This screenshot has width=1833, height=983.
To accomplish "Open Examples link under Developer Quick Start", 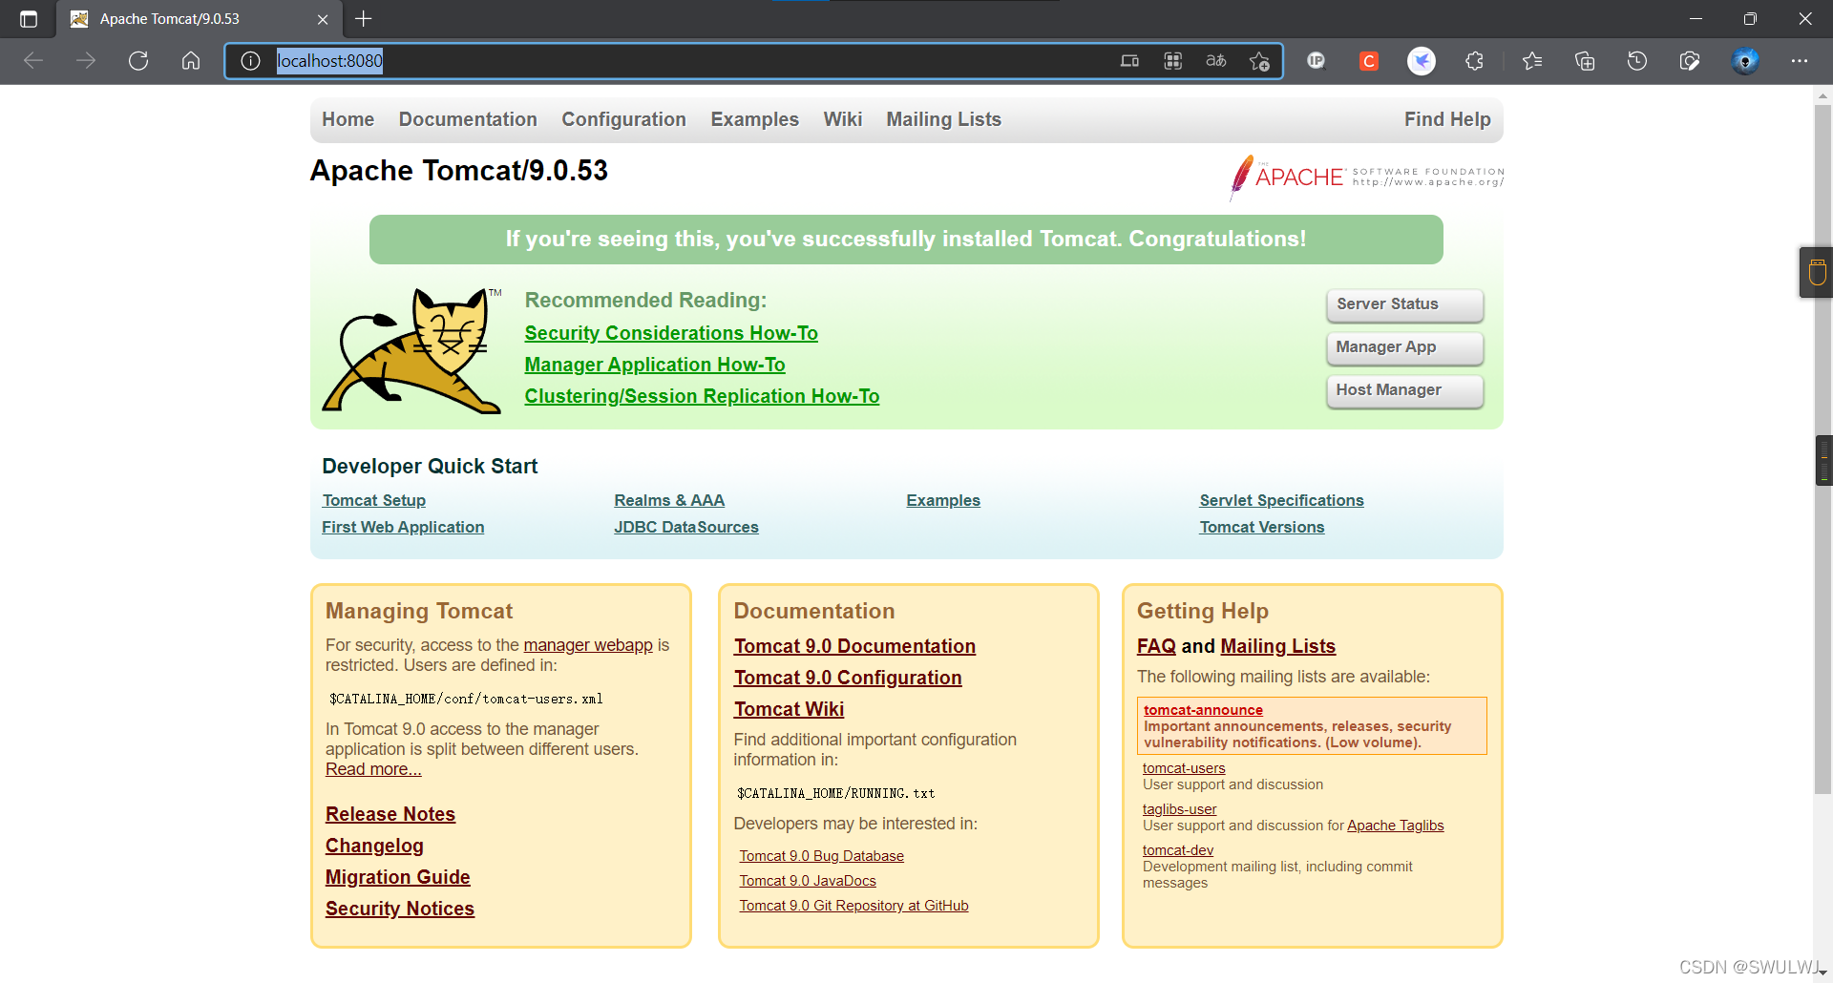I will click(943, 500).
